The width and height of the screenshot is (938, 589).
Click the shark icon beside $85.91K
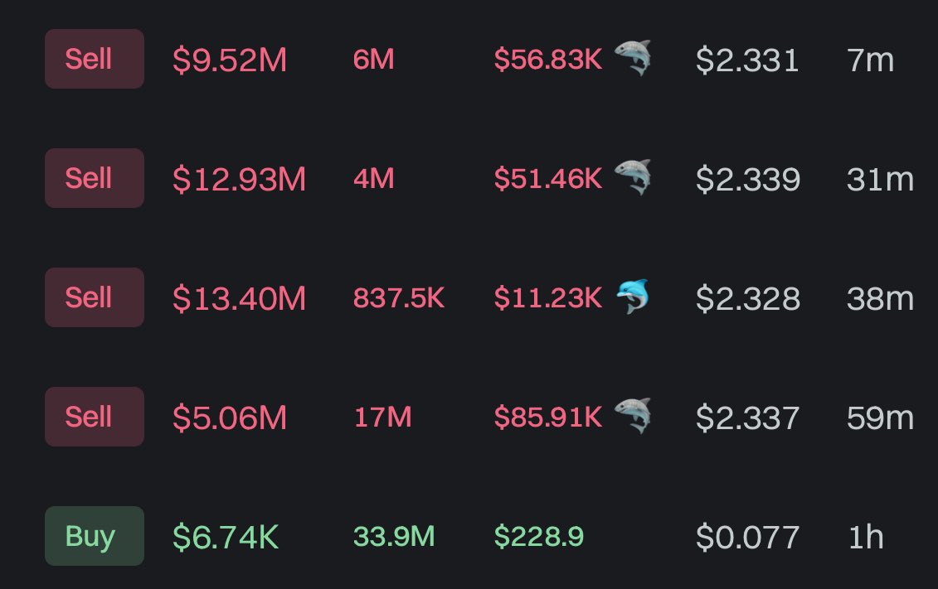click(x=632, y=416)
